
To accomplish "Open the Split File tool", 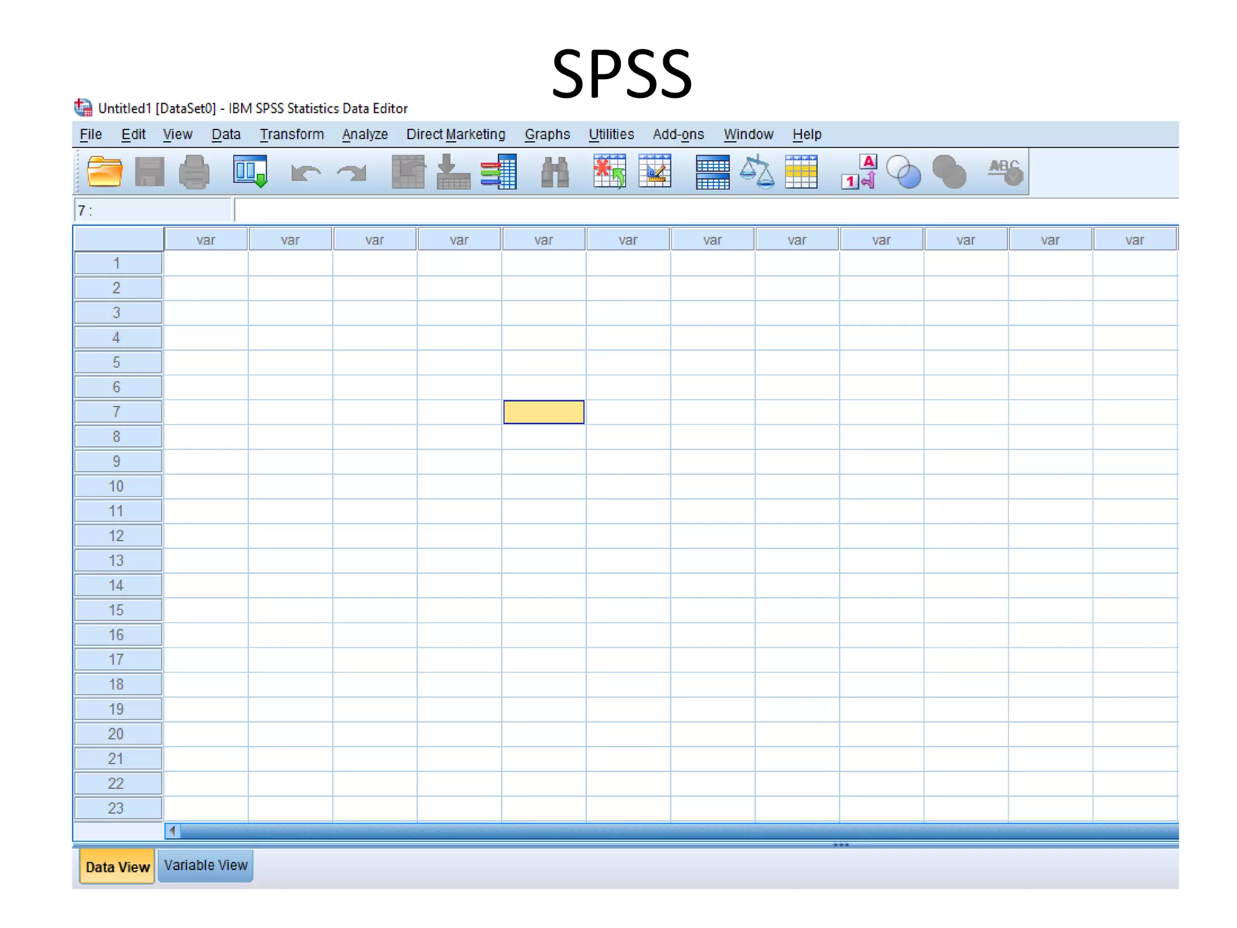I will coord(712,172).
